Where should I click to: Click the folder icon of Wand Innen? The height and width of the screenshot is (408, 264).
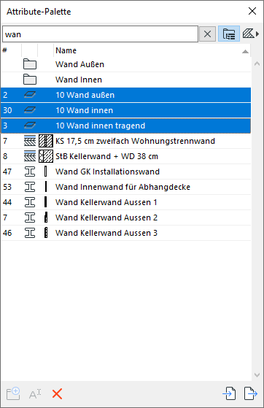tap(30, 80)
